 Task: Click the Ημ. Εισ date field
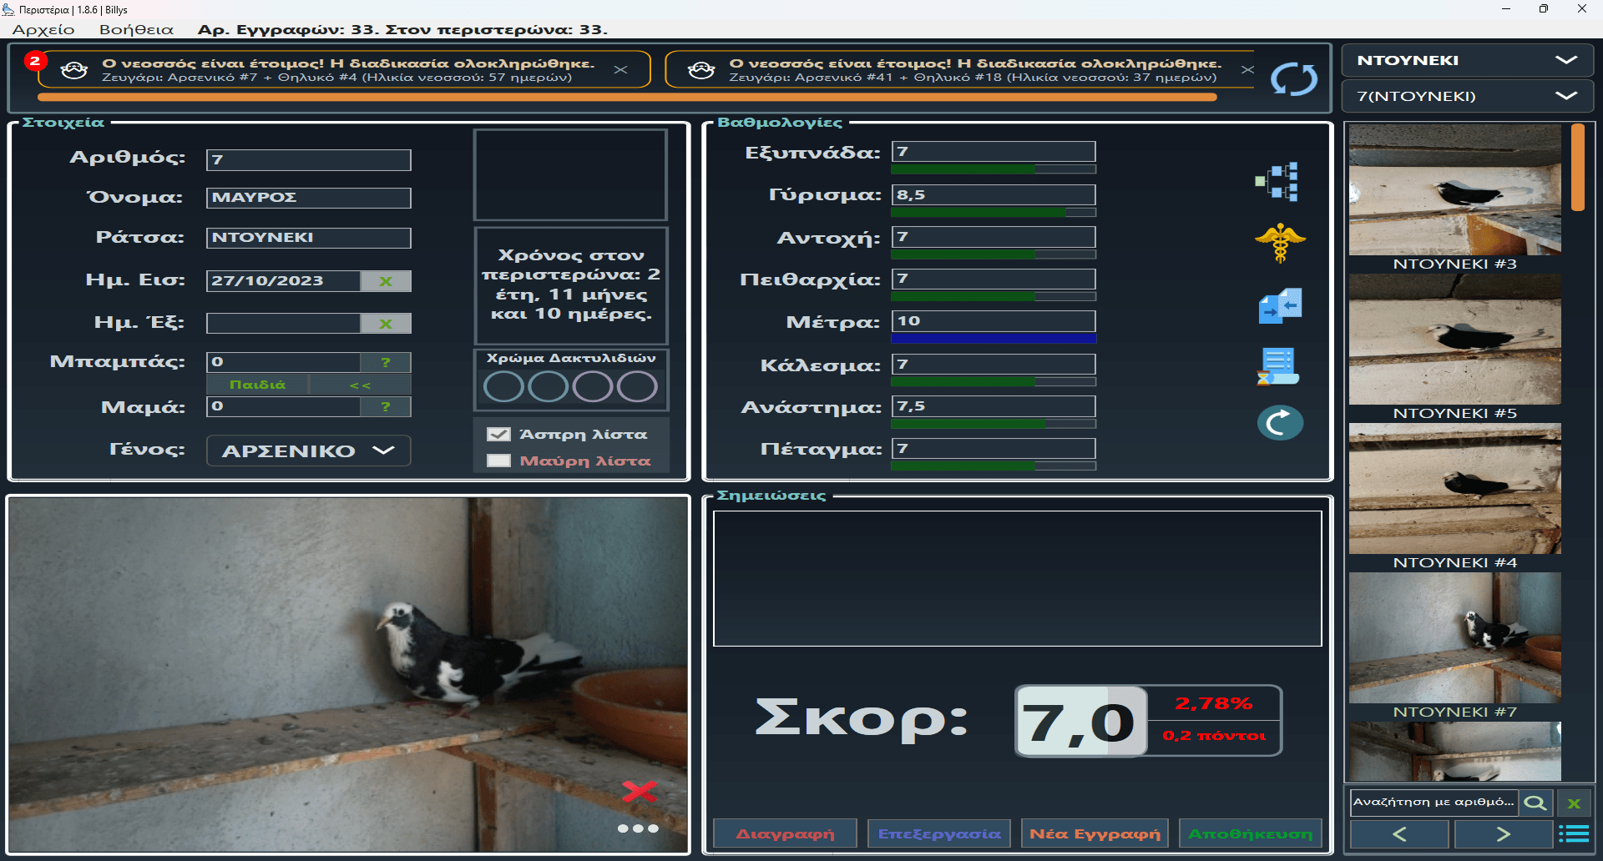pos(283,281)
